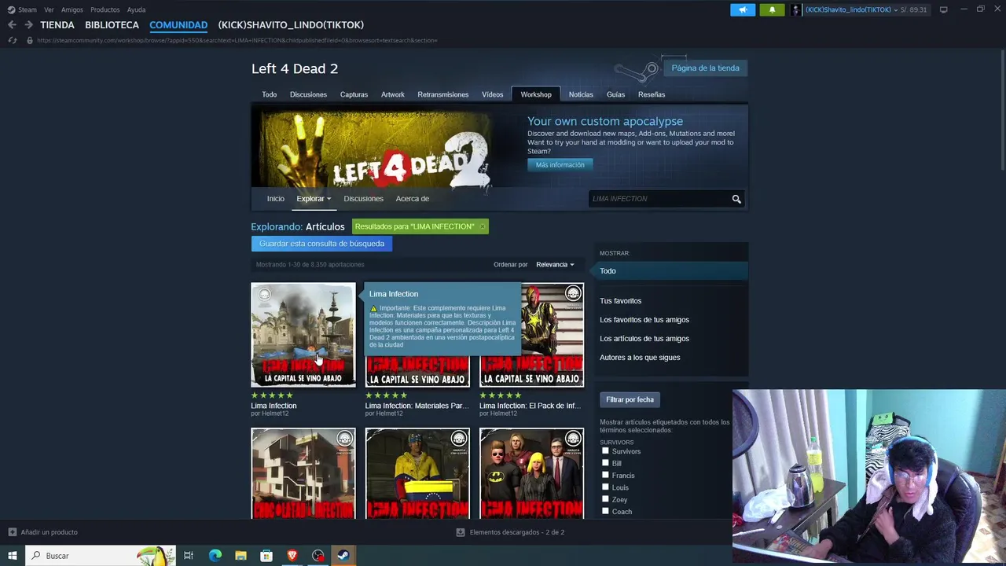1006x566 pixels.
Task: Expand the Explorar dropdown menu
Action: [314, 199]
